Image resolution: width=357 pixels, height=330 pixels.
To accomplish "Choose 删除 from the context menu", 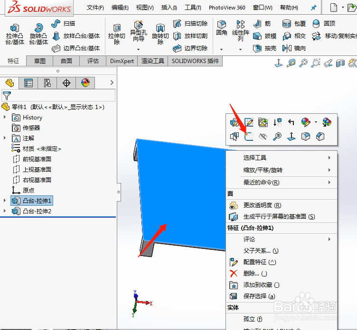I will (282, 274).
